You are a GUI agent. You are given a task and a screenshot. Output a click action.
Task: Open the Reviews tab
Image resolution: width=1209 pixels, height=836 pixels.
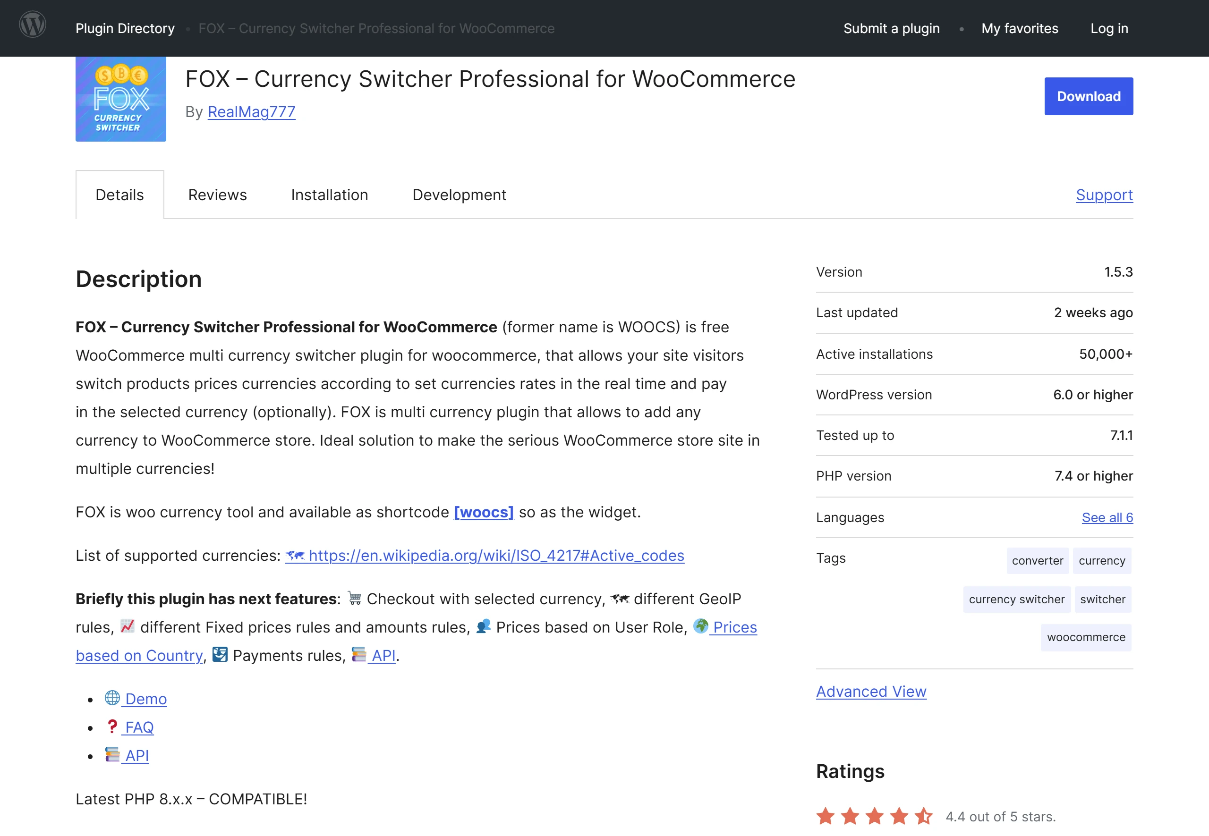click(218, 194)
